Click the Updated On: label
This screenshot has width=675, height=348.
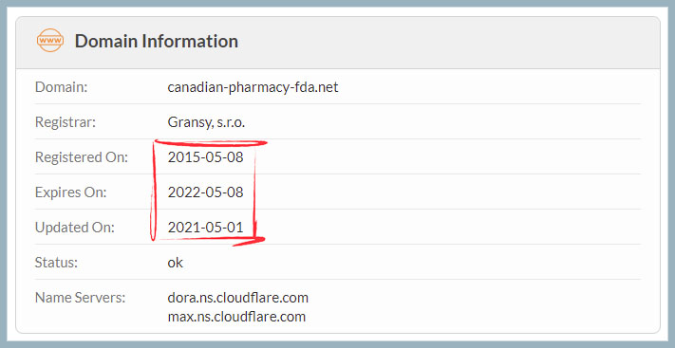coord(75,228)
